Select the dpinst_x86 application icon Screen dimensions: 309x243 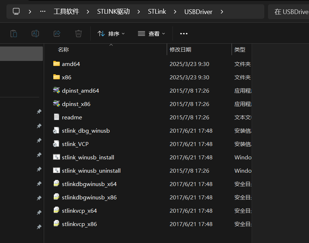pos(56,104)
